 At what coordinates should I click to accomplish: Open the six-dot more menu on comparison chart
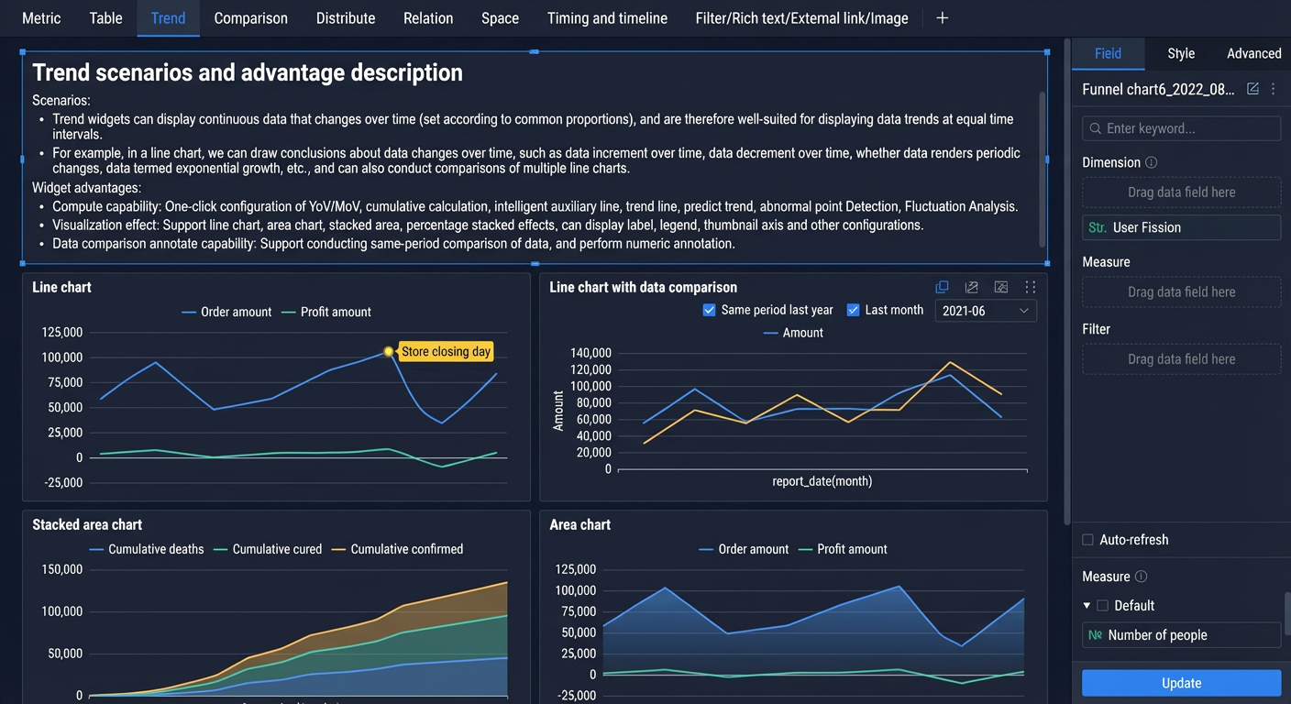point(1030,287)
